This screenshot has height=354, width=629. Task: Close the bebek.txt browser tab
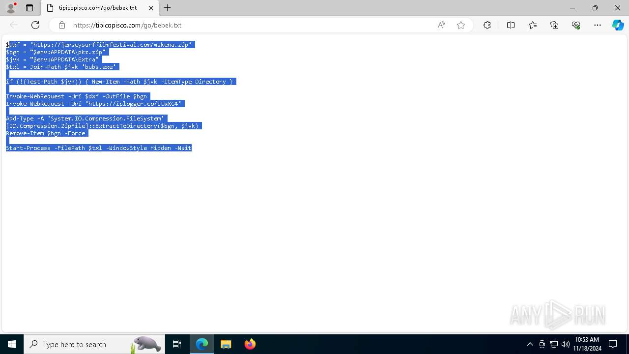151,8
